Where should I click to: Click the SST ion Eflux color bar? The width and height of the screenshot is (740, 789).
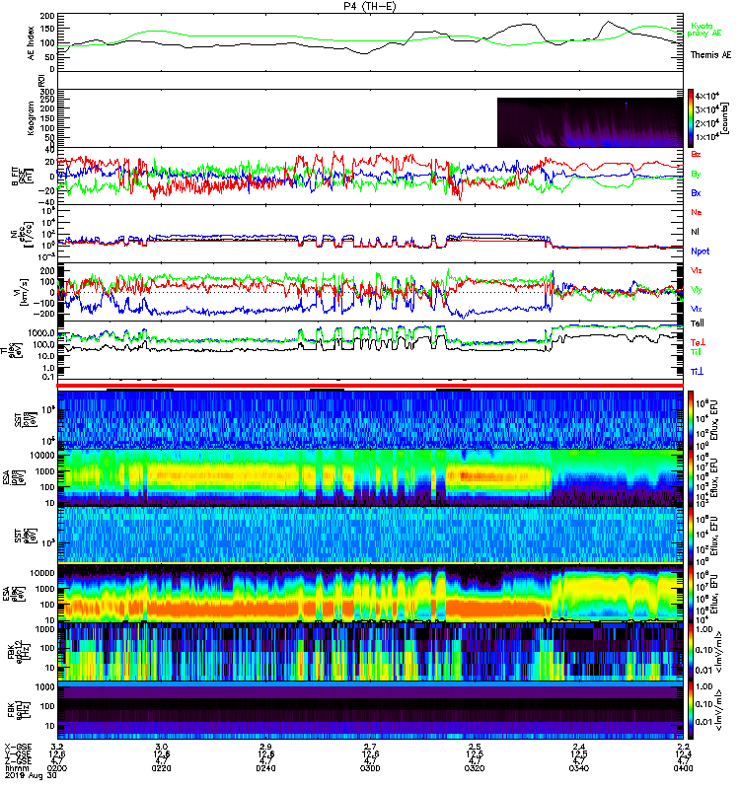click(x=691, y=420)
